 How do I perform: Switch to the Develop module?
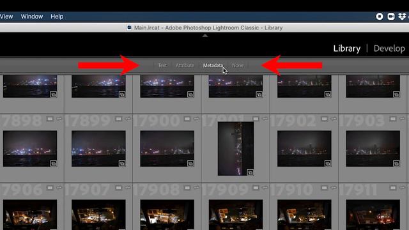click(389, 49)
